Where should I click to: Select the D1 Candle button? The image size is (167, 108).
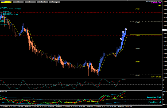pyautogui.click(x=42, y=2)
